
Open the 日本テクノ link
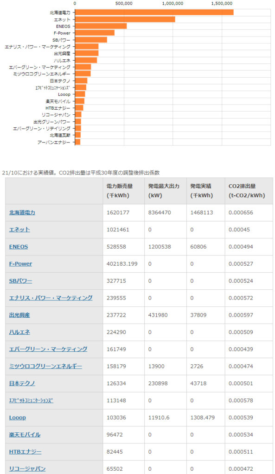click(22, 383)
